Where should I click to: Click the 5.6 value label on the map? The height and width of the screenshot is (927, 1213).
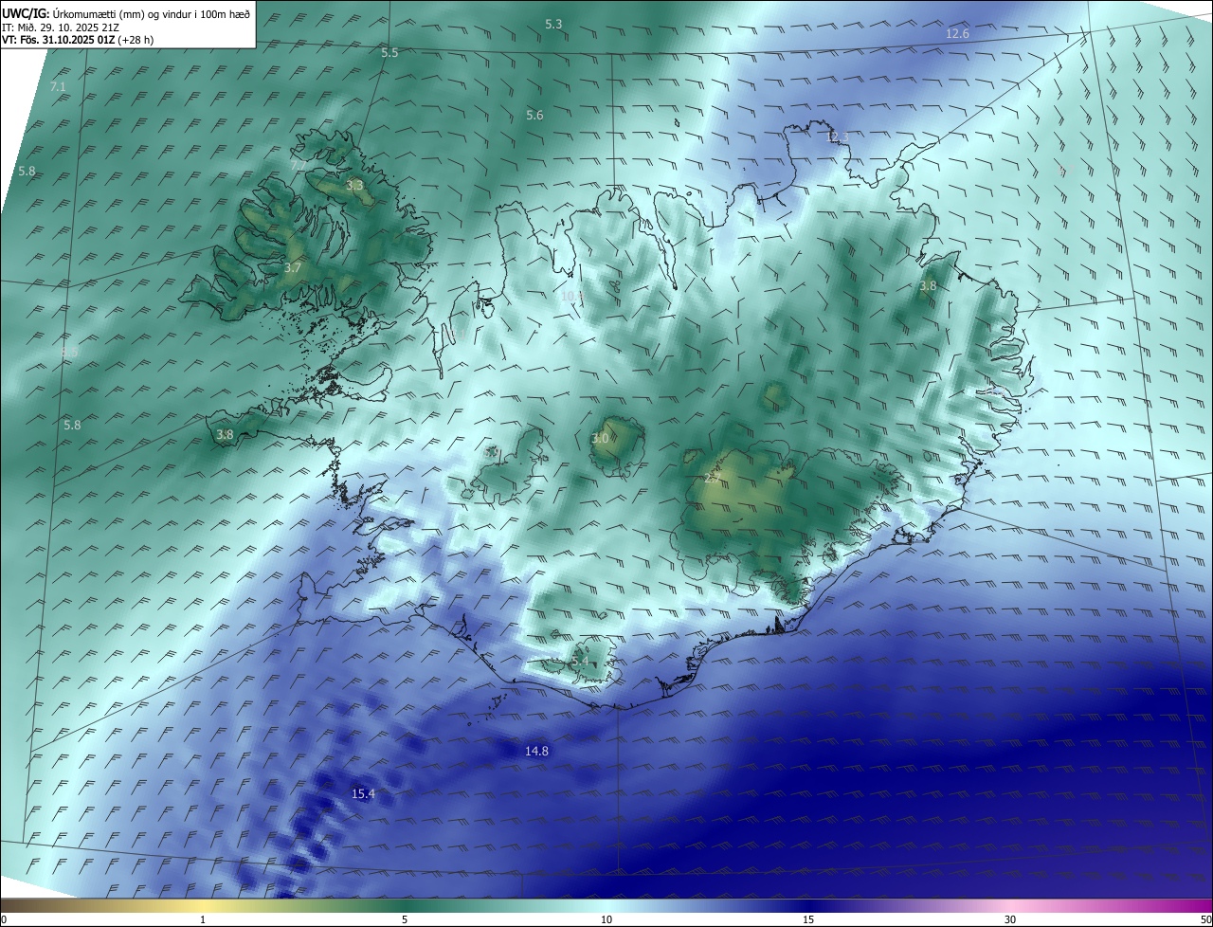[534, 116]
